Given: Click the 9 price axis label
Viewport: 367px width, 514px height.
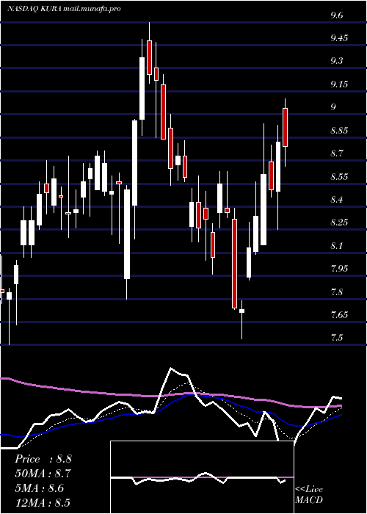Looking at the screenshot, I should (x=333, y=107).
